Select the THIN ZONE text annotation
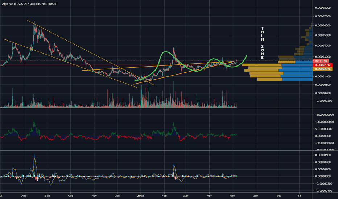The image size is (338, 199). pos(262,43)
